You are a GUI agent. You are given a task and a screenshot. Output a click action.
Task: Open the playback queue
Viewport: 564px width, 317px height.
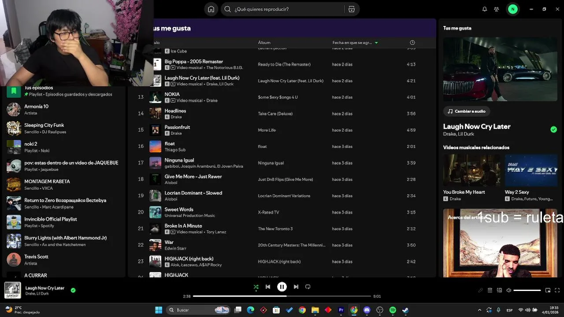coord(490,290)
